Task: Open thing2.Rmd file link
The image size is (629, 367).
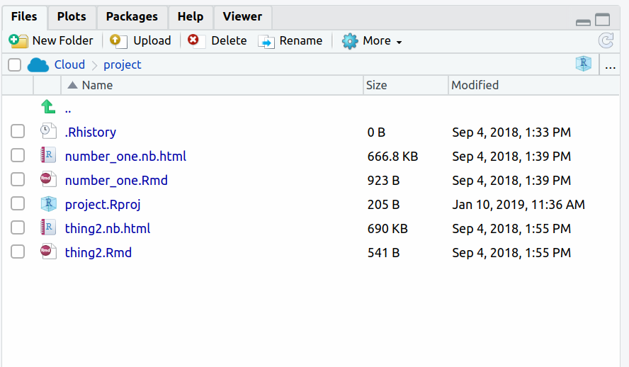Action: [x=98, y=252]
